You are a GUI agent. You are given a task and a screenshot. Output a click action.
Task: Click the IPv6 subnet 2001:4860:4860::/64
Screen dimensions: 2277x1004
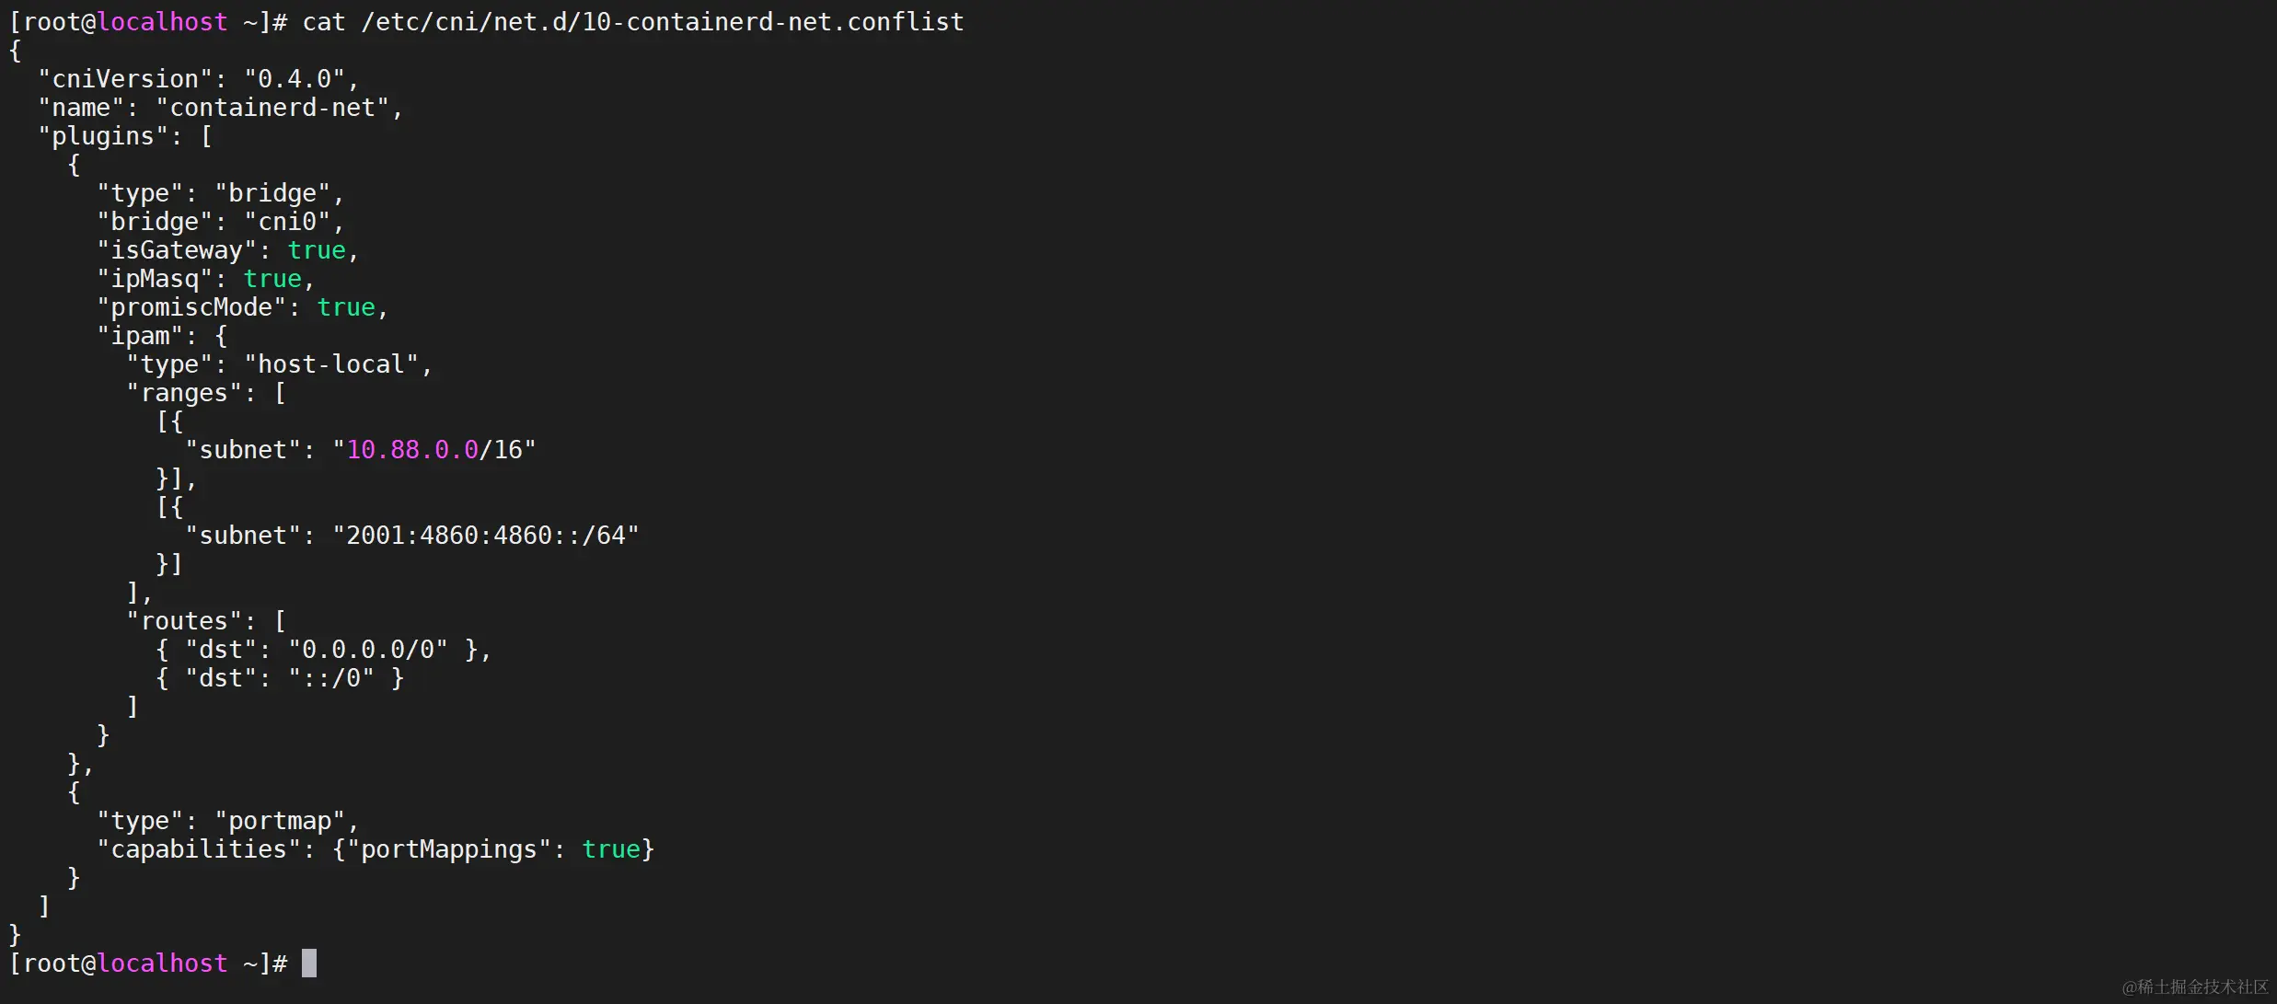[486, 536]
